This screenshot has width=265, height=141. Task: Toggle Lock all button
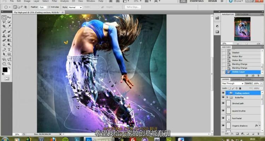pyautogui.click(x=240, y=88)
